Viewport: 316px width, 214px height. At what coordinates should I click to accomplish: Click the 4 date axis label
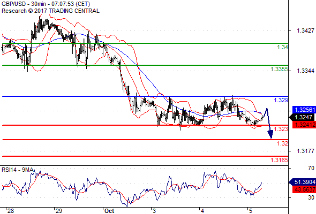click(202, 211)
